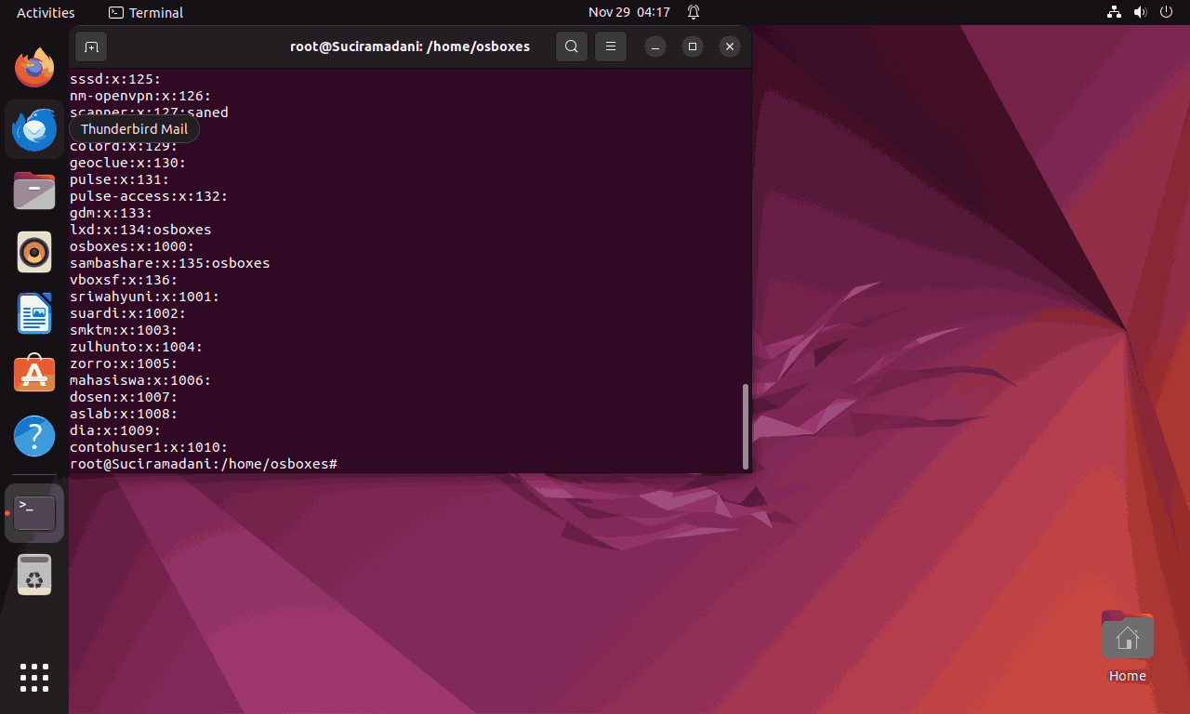This screenshot has height=714, width=1190.
Task: Click the line 'lxd:x:134:osboxes'
Action: click(x=140, y=230)
